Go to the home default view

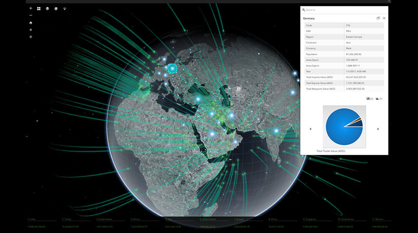tap(30, 23)
